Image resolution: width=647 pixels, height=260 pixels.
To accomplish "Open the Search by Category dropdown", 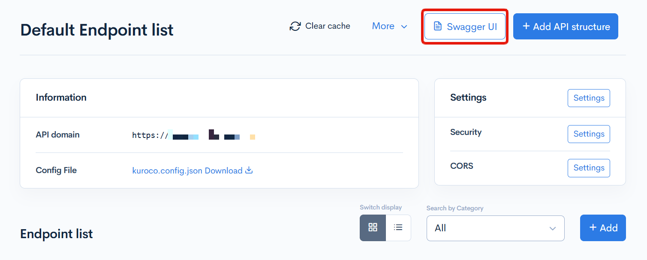I will (495, 228).
